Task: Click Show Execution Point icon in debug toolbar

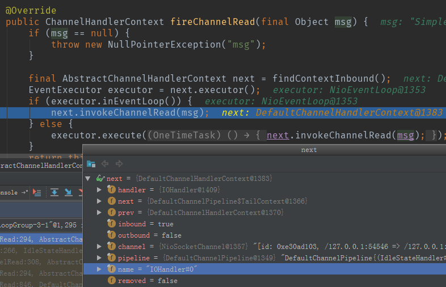Action: (37, 193)
